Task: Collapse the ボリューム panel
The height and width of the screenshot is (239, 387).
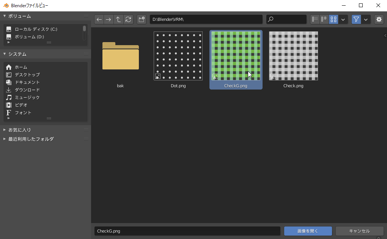Action: (5, 16)
